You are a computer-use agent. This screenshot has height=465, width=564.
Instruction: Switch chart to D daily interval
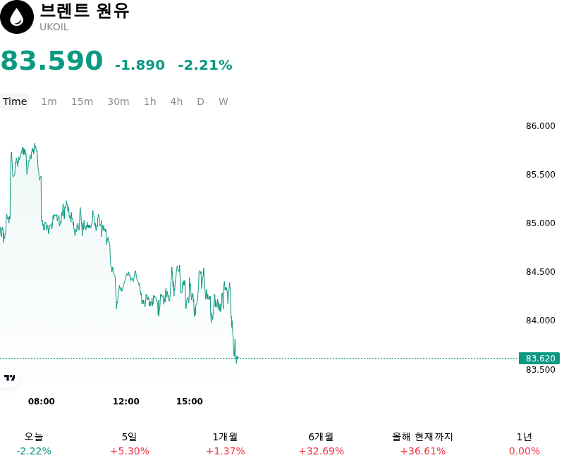pos(200,101)
